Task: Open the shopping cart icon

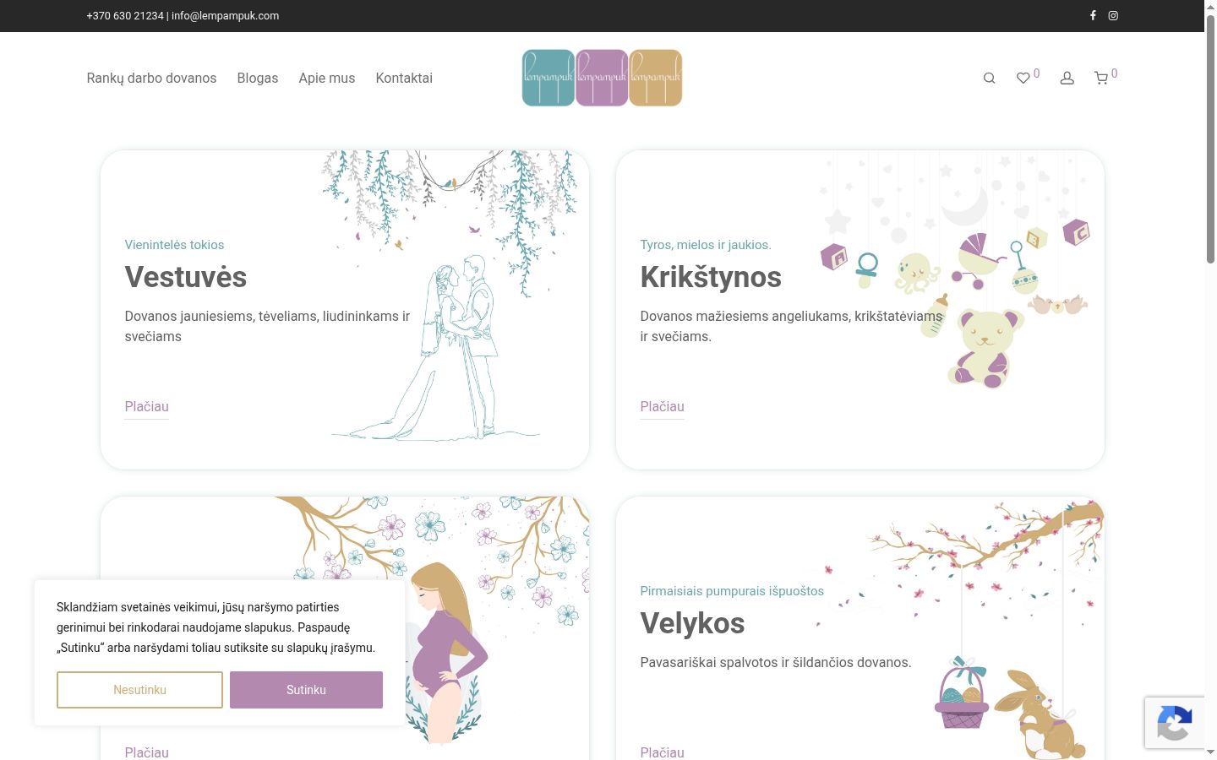Action: click(x=1100, y=78)
